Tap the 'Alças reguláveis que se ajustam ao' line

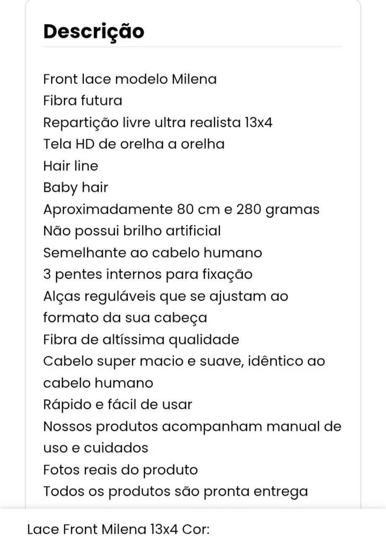[166, 296]
